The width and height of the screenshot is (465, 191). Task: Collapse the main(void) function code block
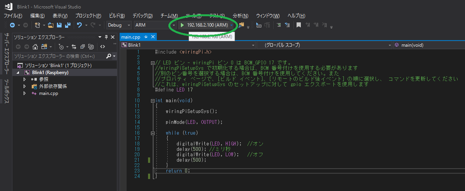tap(153, 101)
